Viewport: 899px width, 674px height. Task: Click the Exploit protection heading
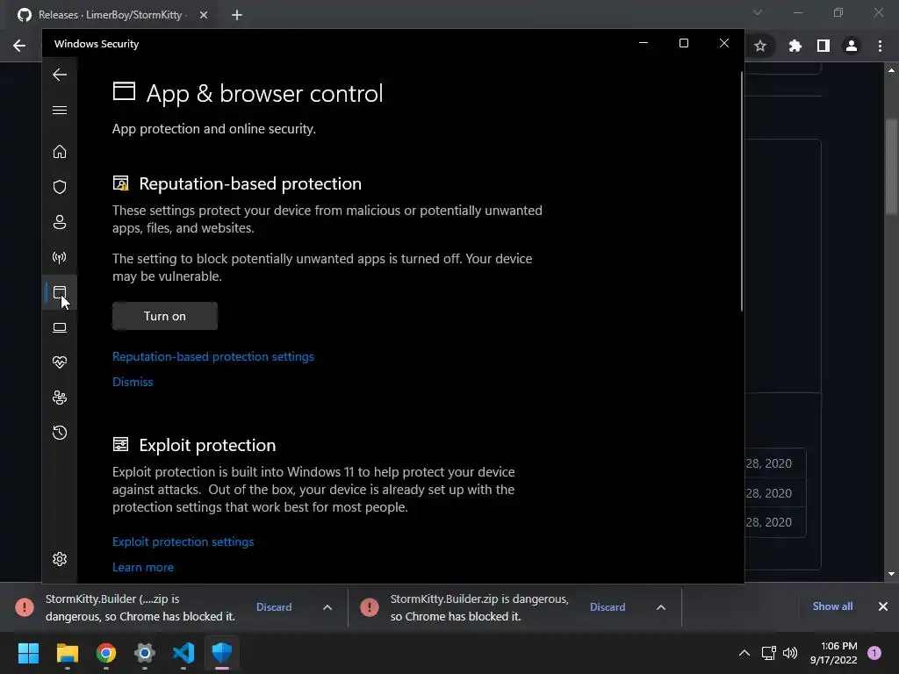(207, 445)
